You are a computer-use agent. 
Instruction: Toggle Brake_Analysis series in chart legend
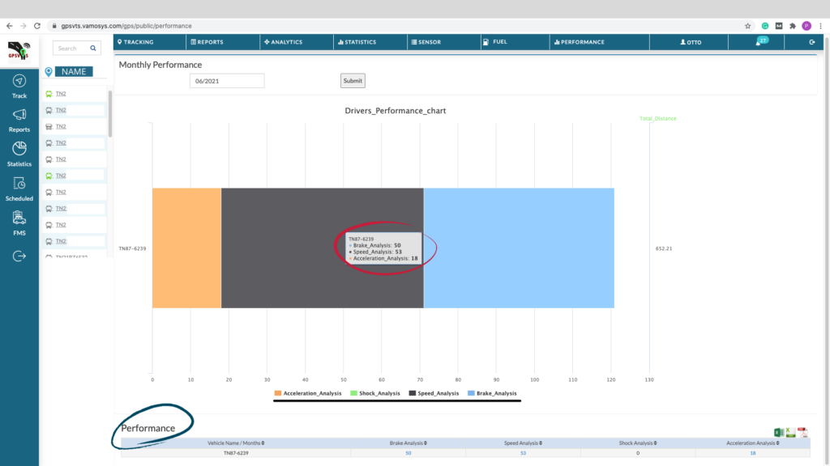pos(496,393)
